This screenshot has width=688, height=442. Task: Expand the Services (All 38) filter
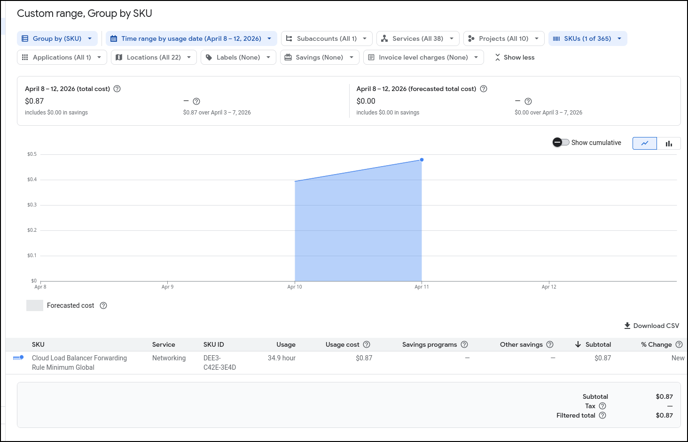[x=418, y=38]
